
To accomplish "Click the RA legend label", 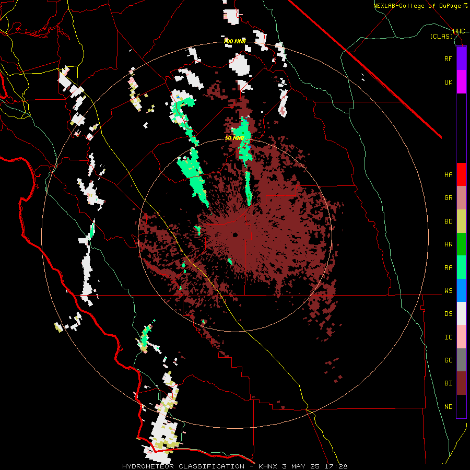I will (x=448, y=267).
